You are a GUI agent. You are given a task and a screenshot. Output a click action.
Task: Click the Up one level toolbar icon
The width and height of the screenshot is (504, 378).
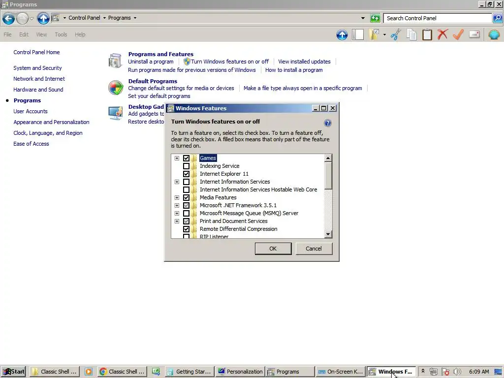342,34
